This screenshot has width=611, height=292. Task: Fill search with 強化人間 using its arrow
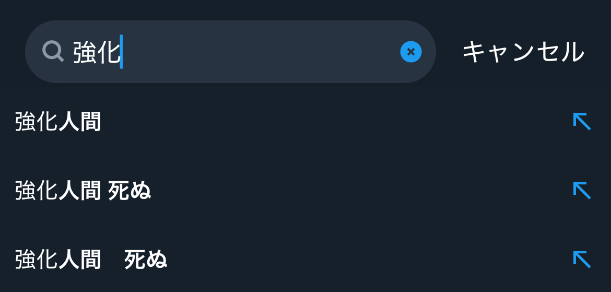coord(581,122)
